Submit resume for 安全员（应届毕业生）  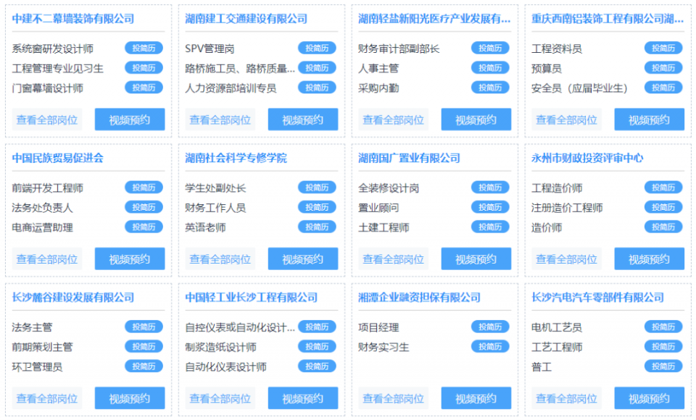[x=663, y=88]
